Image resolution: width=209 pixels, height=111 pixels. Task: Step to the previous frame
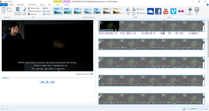pyautogui.click(x=42, y=82)
